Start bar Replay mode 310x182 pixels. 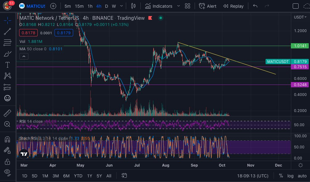click(x=233, y=6)
